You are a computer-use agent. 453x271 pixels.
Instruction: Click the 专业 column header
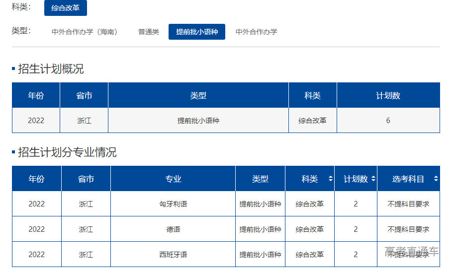point(173,179)
